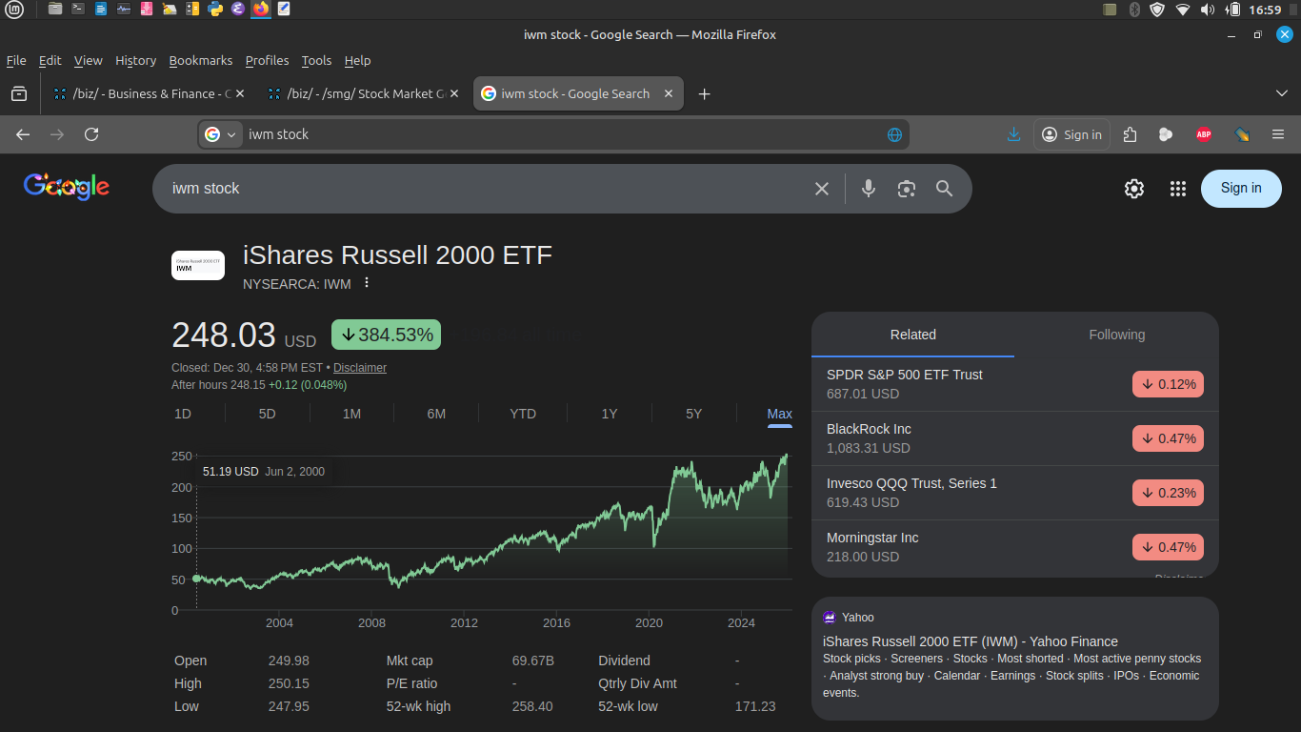Screen dimensions: 1301x732
Task: Switch to the Following tab
Action: pyautogui.click(x=1116, y=335)
